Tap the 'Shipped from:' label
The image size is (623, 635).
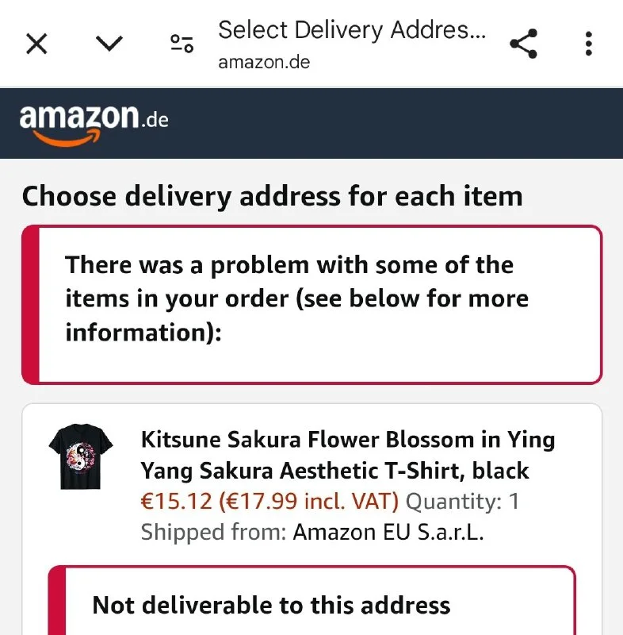pyautogui.click(x=213, y=532)
